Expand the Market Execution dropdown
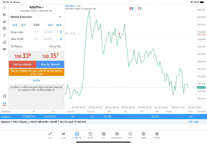The height and width of the screenshot is (144, 207). tap(36, 17)
